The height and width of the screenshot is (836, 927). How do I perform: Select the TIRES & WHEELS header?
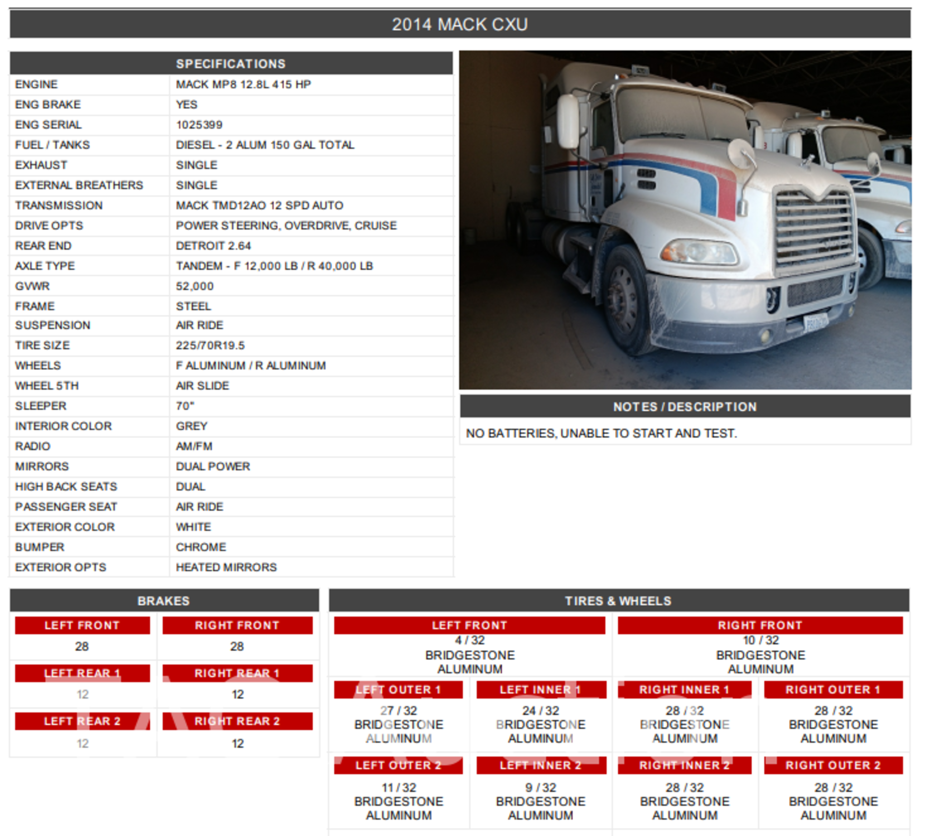coord(618,601)
